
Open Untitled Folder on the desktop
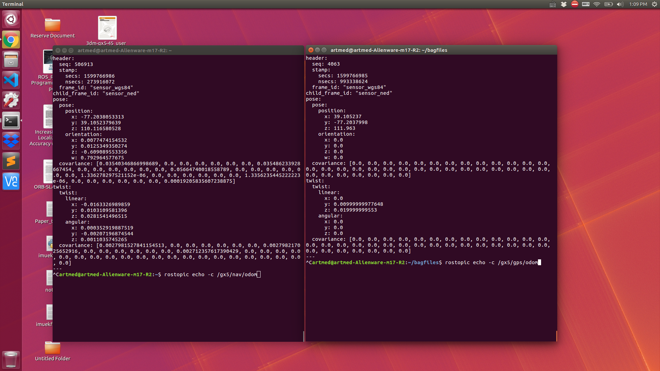point(53,348)
